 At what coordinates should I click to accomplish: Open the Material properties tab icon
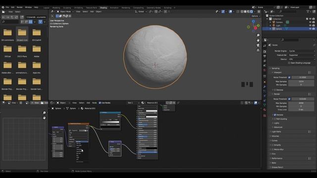point(264,110)
